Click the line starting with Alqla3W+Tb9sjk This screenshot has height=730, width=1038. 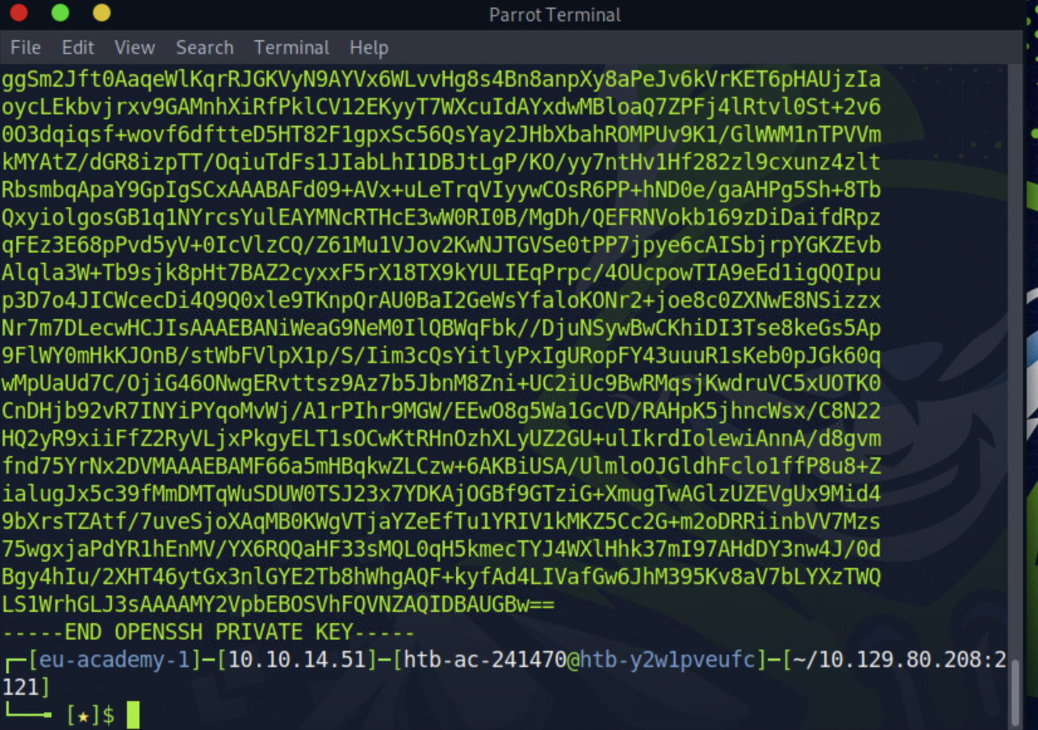coord(441,273)
